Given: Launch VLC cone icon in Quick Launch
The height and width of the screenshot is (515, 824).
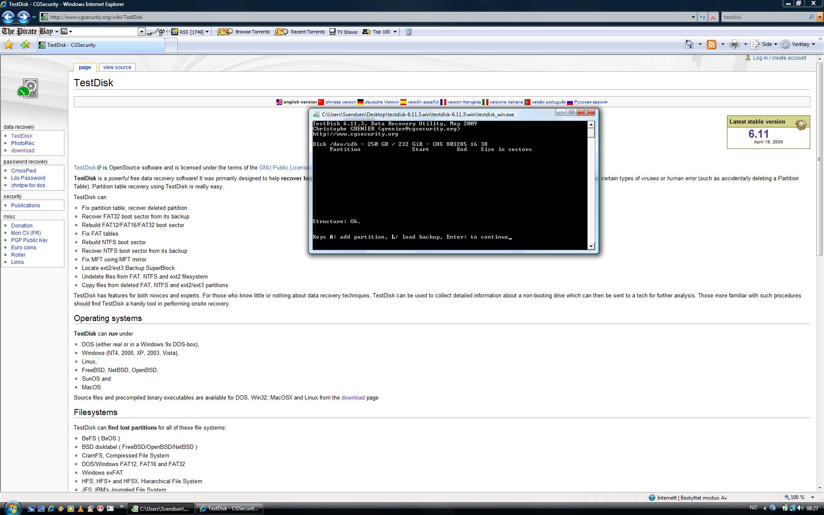Looking at the screenshot, I should tap(81, 509).
